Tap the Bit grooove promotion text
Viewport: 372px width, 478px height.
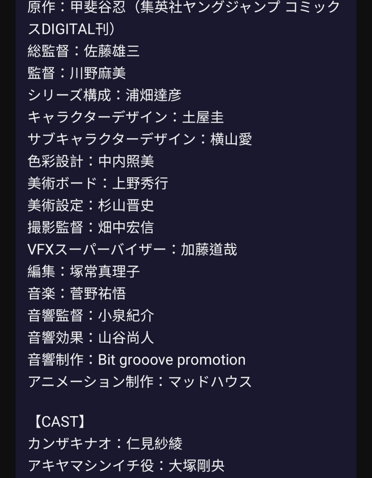[x=172, y=360]
